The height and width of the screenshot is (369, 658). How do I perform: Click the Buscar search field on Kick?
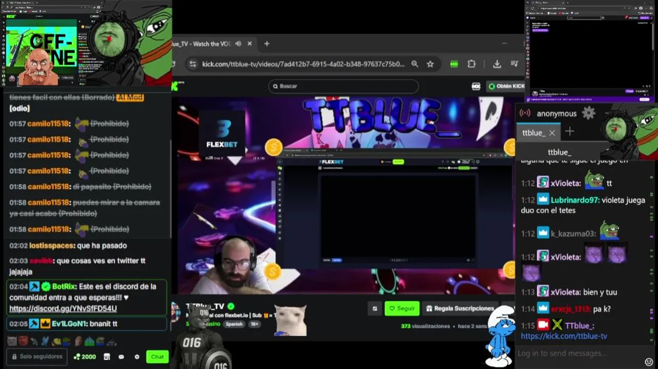(343, 86)
